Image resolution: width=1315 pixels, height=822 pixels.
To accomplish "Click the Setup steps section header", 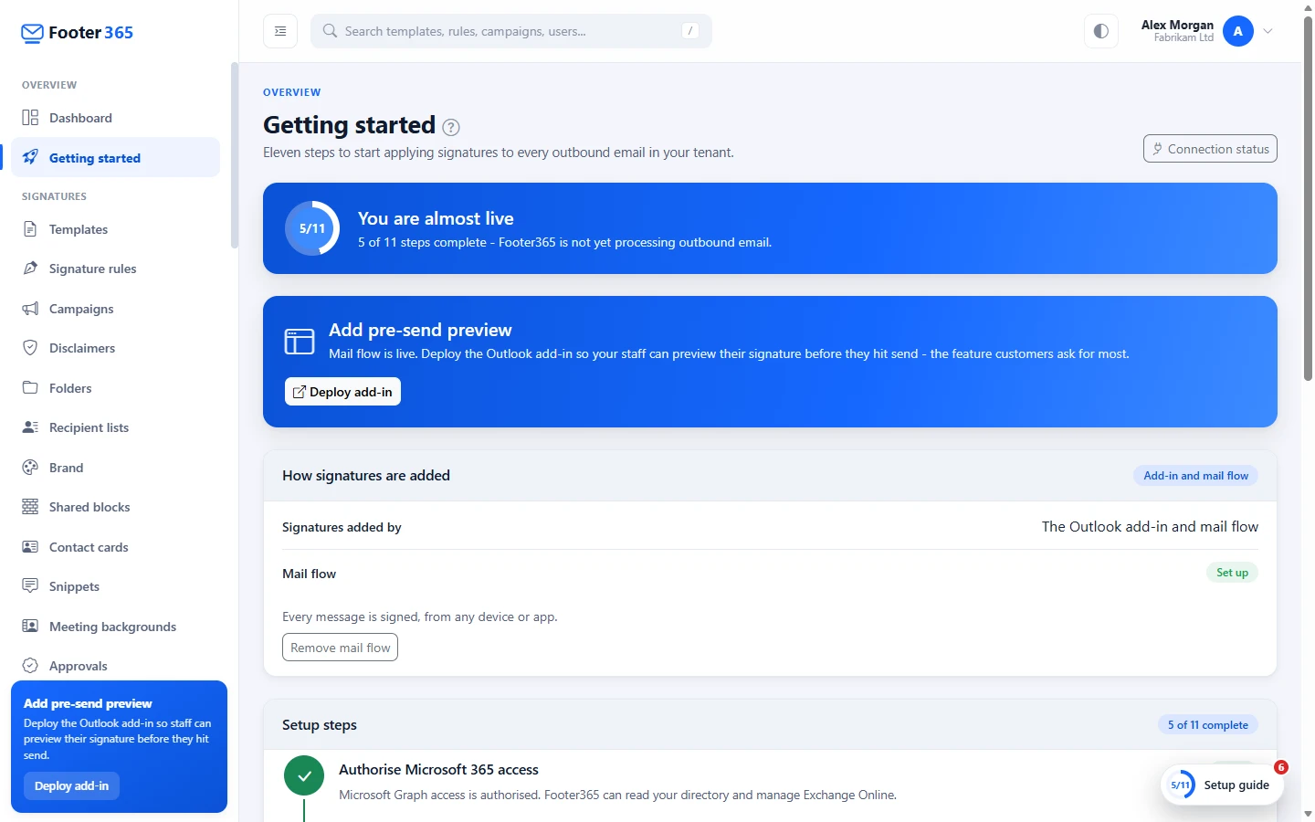I will [320, 725].
